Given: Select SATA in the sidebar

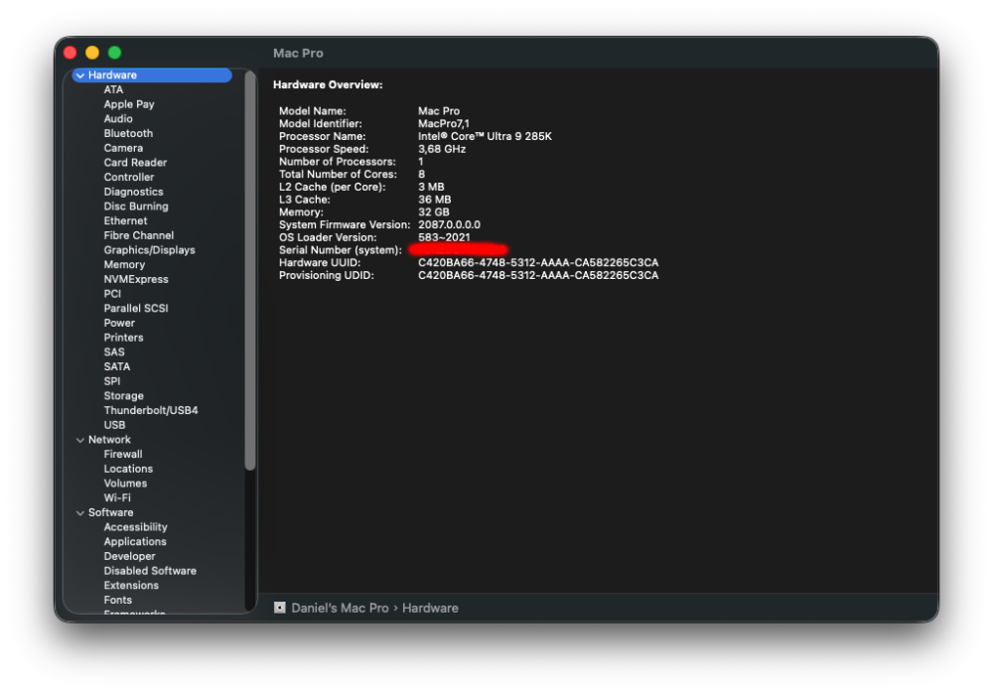Looking at the screenshot, I should tap(117, 366).
